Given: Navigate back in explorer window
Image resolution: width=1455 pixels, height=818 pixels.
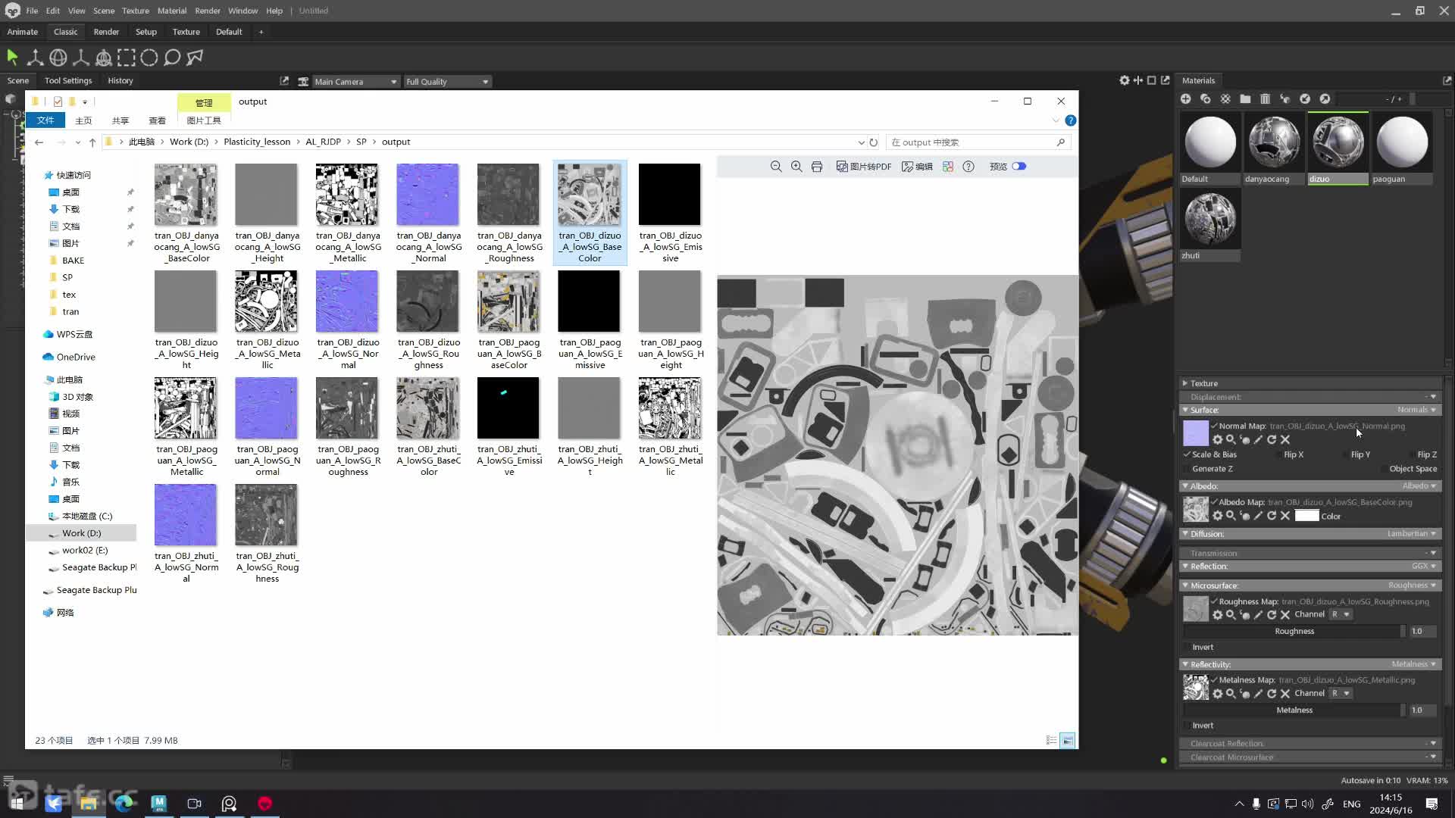Looking at the screenshot, I should click(x=39, y=142).
